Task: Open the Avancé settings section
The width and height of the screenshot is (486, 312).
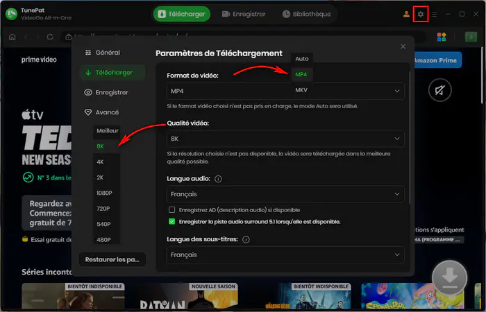Action: (x=112, y=112)
